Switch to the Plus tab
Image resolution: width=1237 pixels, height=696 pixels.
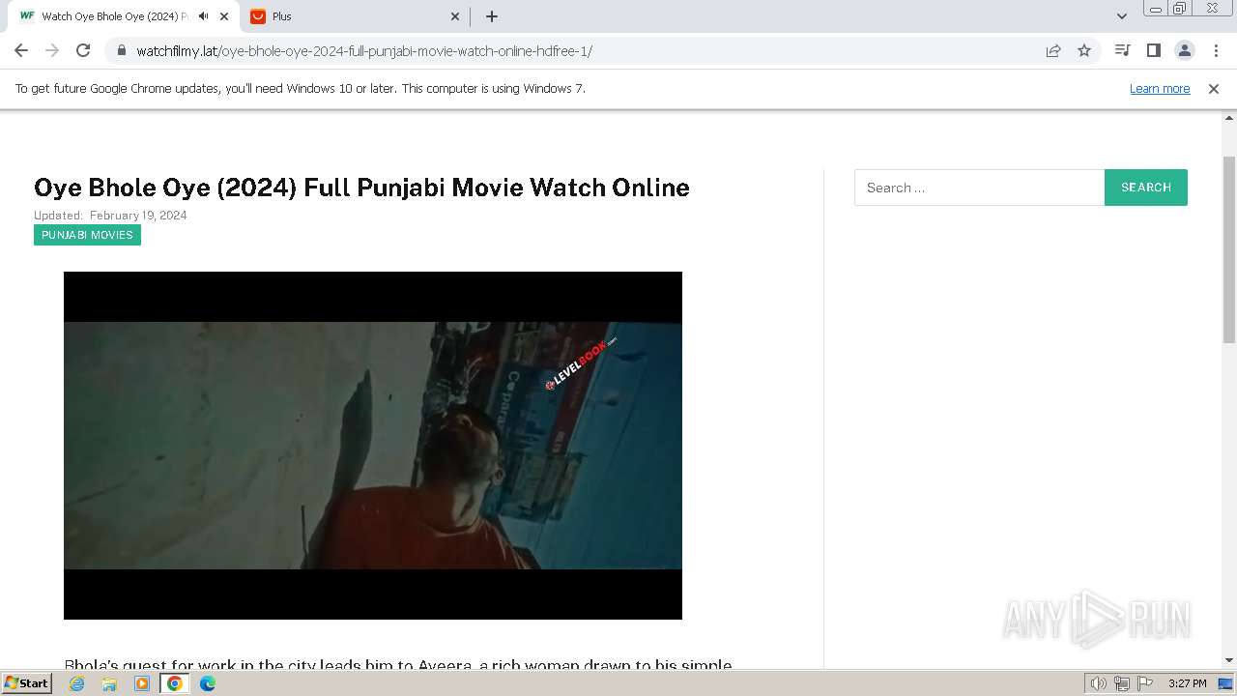click(x=354, y=16)
